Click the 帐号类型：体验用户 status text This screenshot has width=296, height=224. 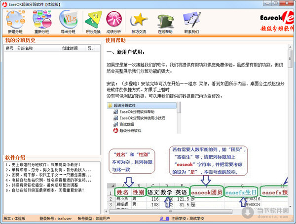tap(94, 219)
